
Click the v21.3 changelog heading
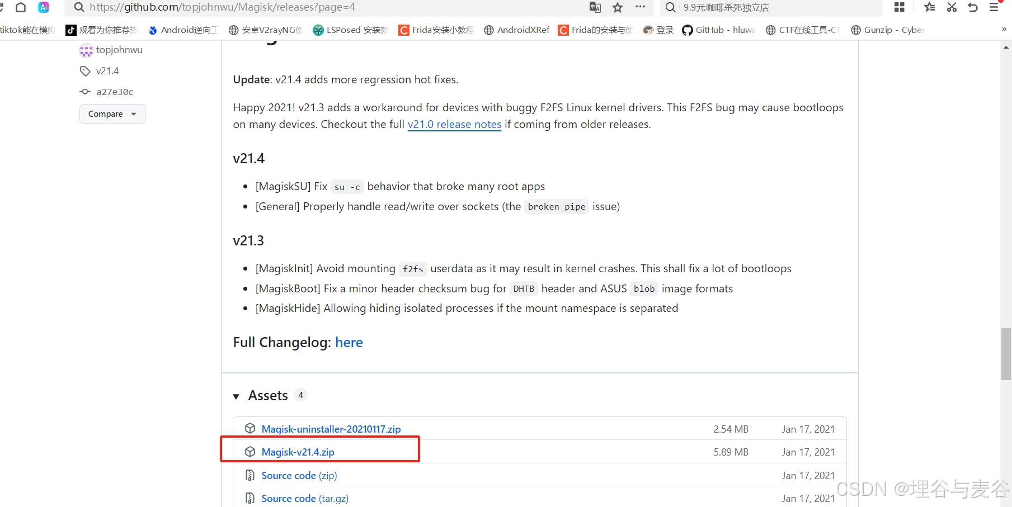[248, 240]
